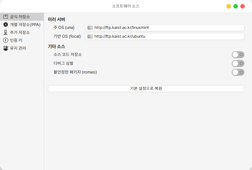Maximize the window with the green button
Viewport: 252px width, 170px height.
[236, 6]
